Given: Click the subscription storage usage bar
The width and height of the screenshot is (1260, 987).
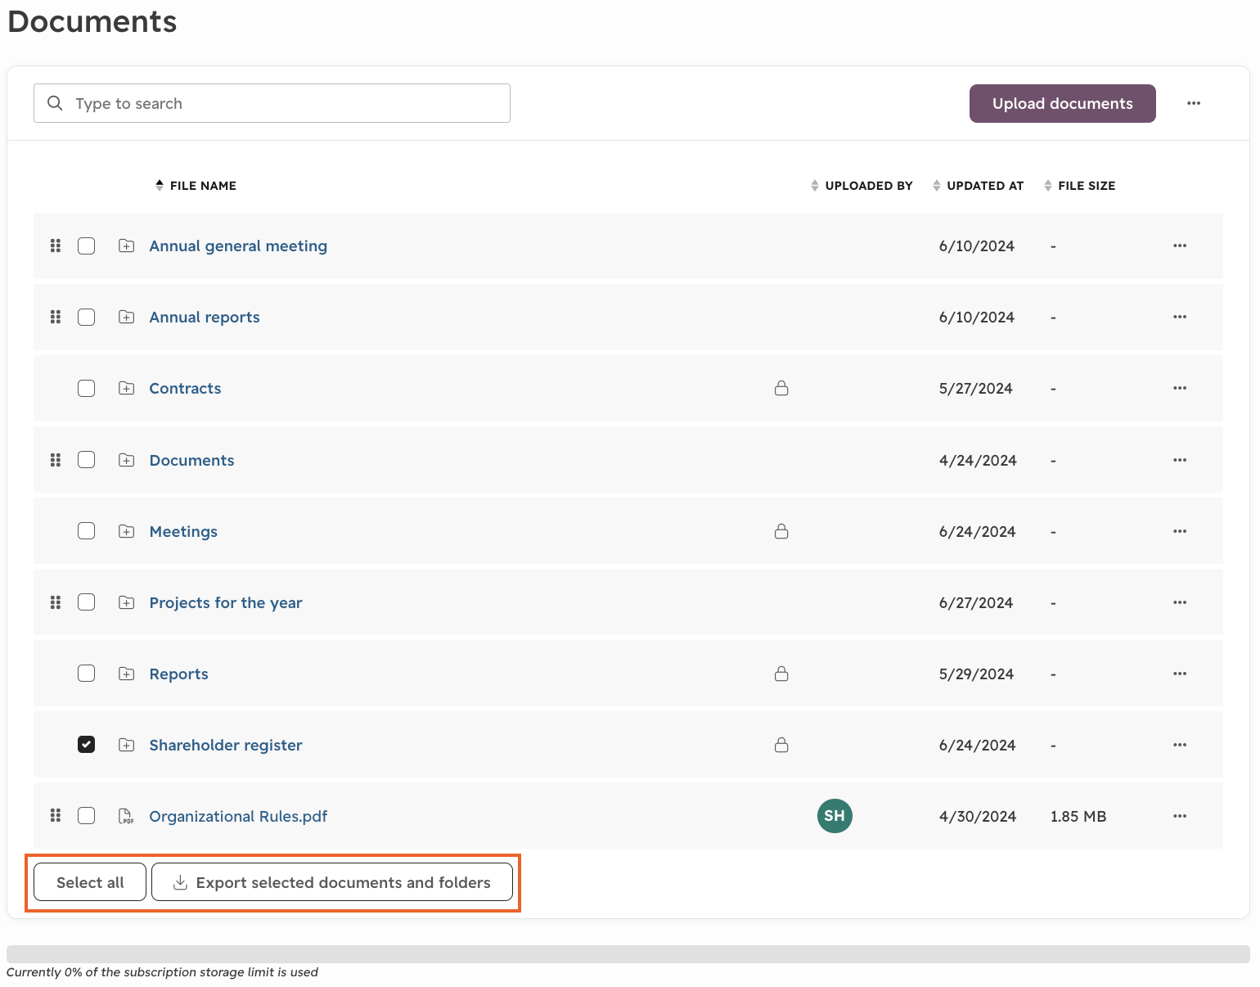Looking at the screenshot, I should click(x=628, y=954).
